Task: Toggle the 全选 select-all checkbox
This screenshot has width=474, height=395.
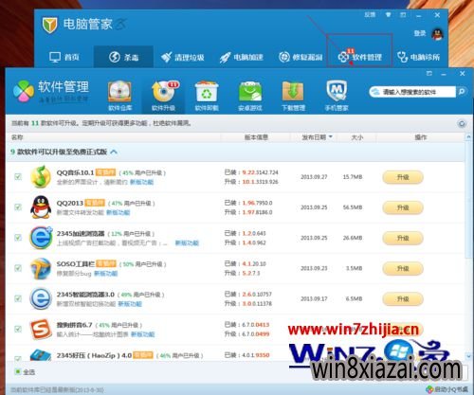Action: (18, 371)
